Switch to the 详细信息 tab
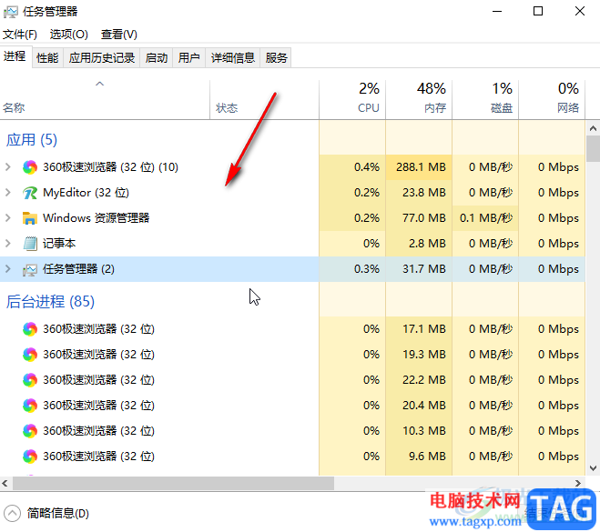 click(x=233, y=57)
